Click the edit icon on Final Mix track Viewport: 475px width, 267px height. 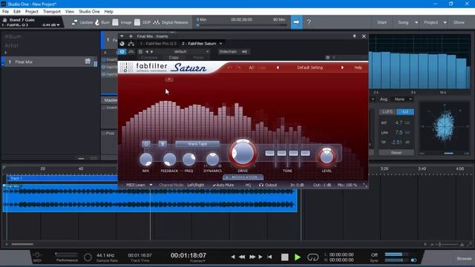point(88,62)
